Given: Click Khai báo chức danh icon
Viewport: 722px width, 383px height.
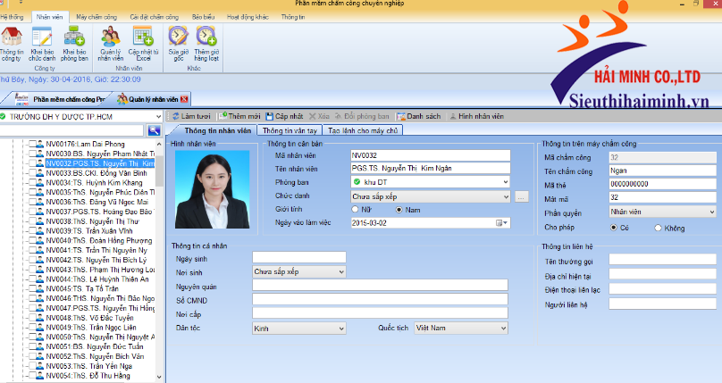Looking at the screenshot, I should click(x=42, y=42).
